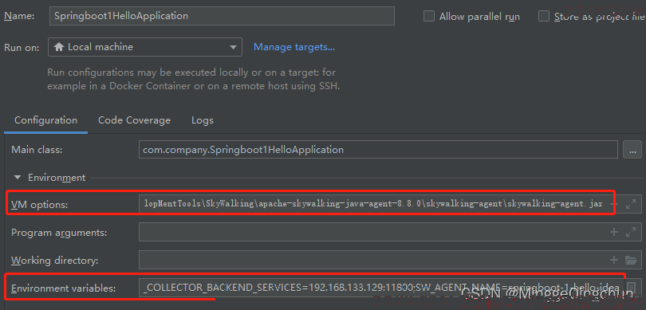Click the Name input field
Viewport: 646px width, 310px height.
(222, 16)
